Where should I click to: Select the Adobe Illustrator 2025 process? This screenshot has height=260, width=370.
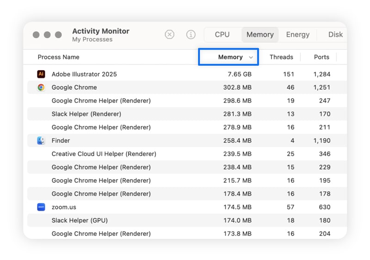pos(187,74)
